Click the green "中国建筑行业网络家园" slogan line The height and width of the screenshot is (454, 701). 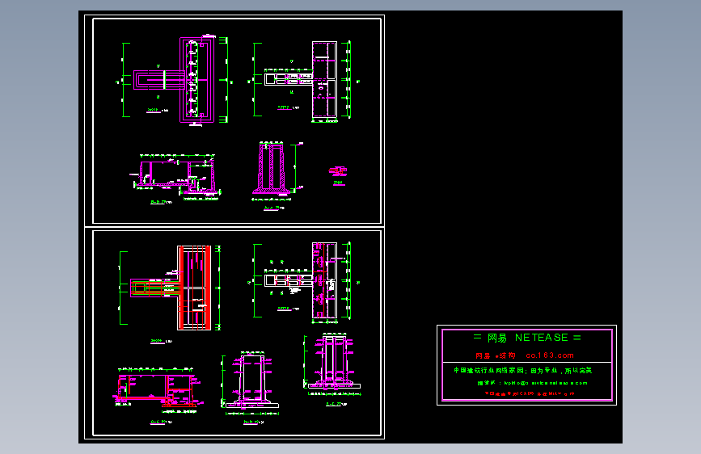(522, 371)
